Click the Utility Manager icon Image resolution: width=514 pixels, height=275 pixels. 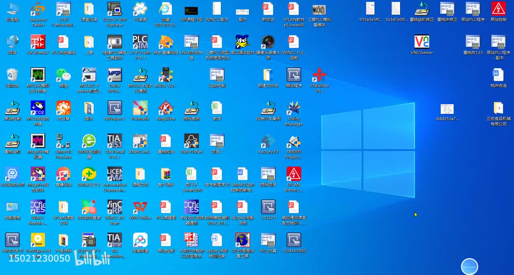coord(294,108)
